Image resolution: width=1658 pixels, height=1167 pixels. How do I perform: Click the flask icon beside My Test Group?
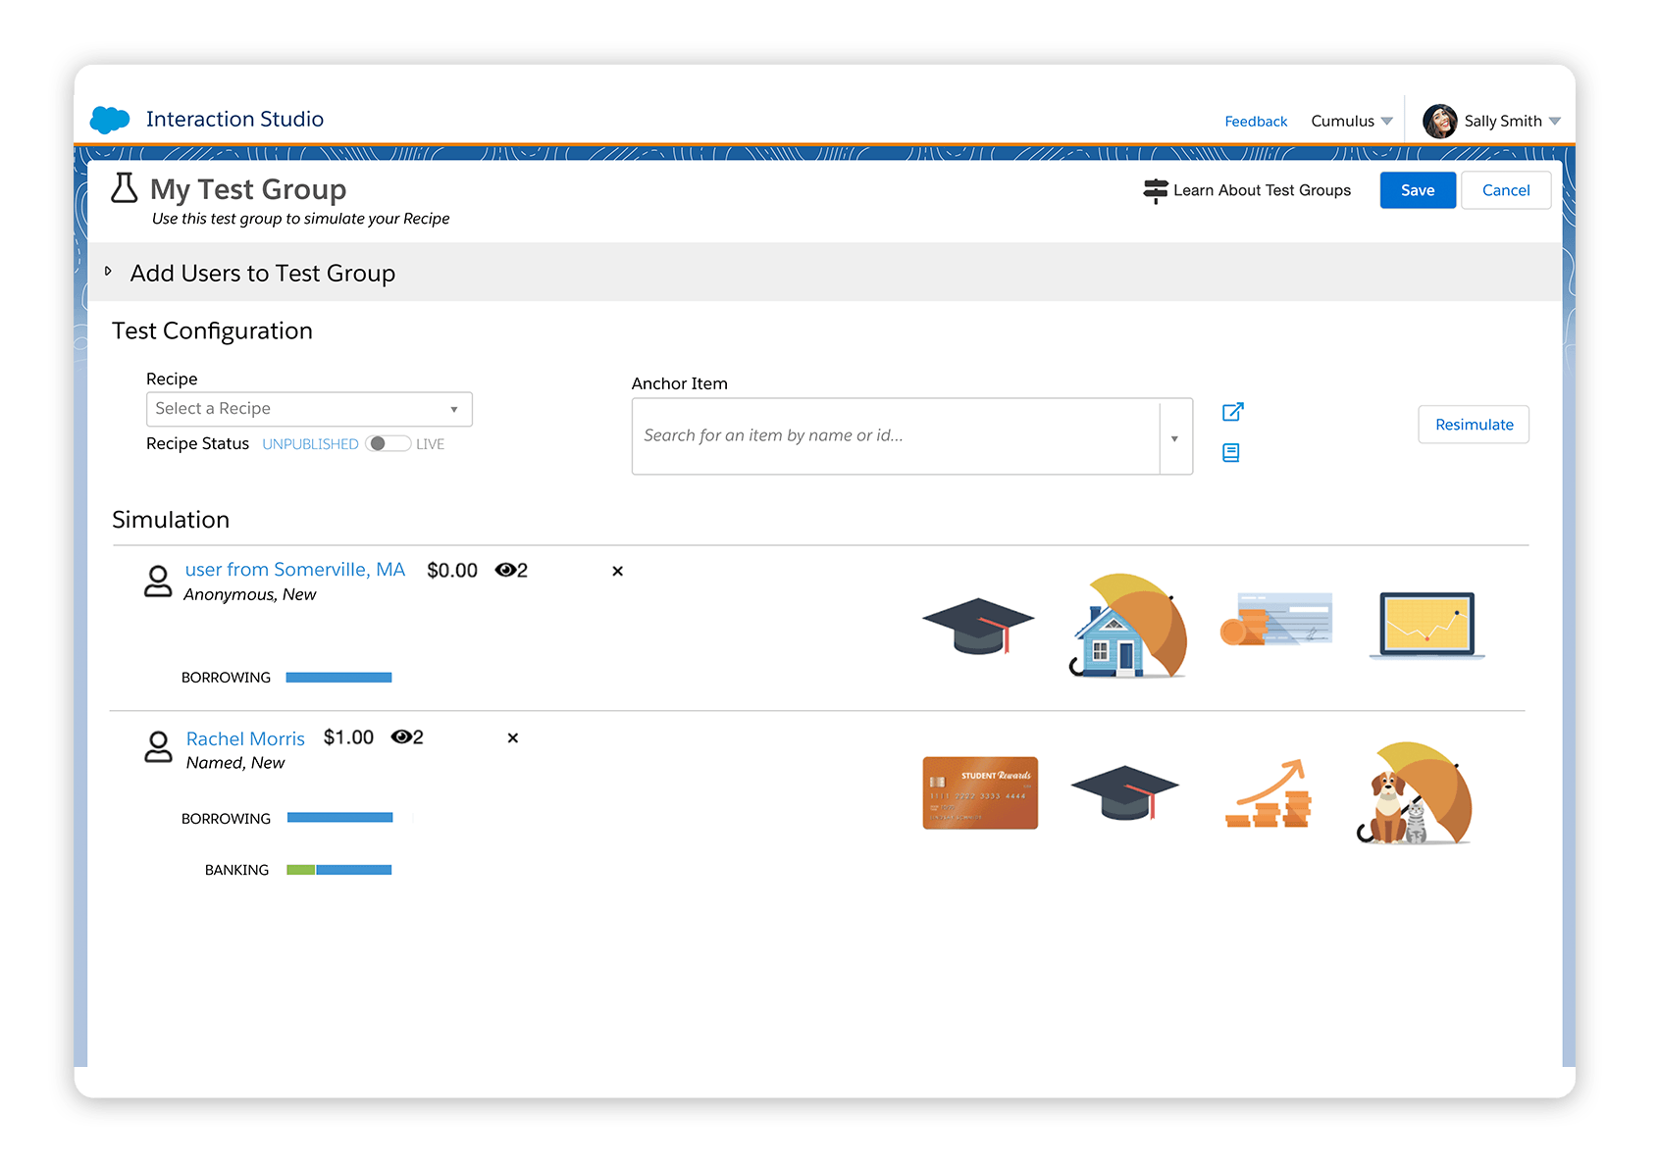pyautogui.click(x=125, y=187)
